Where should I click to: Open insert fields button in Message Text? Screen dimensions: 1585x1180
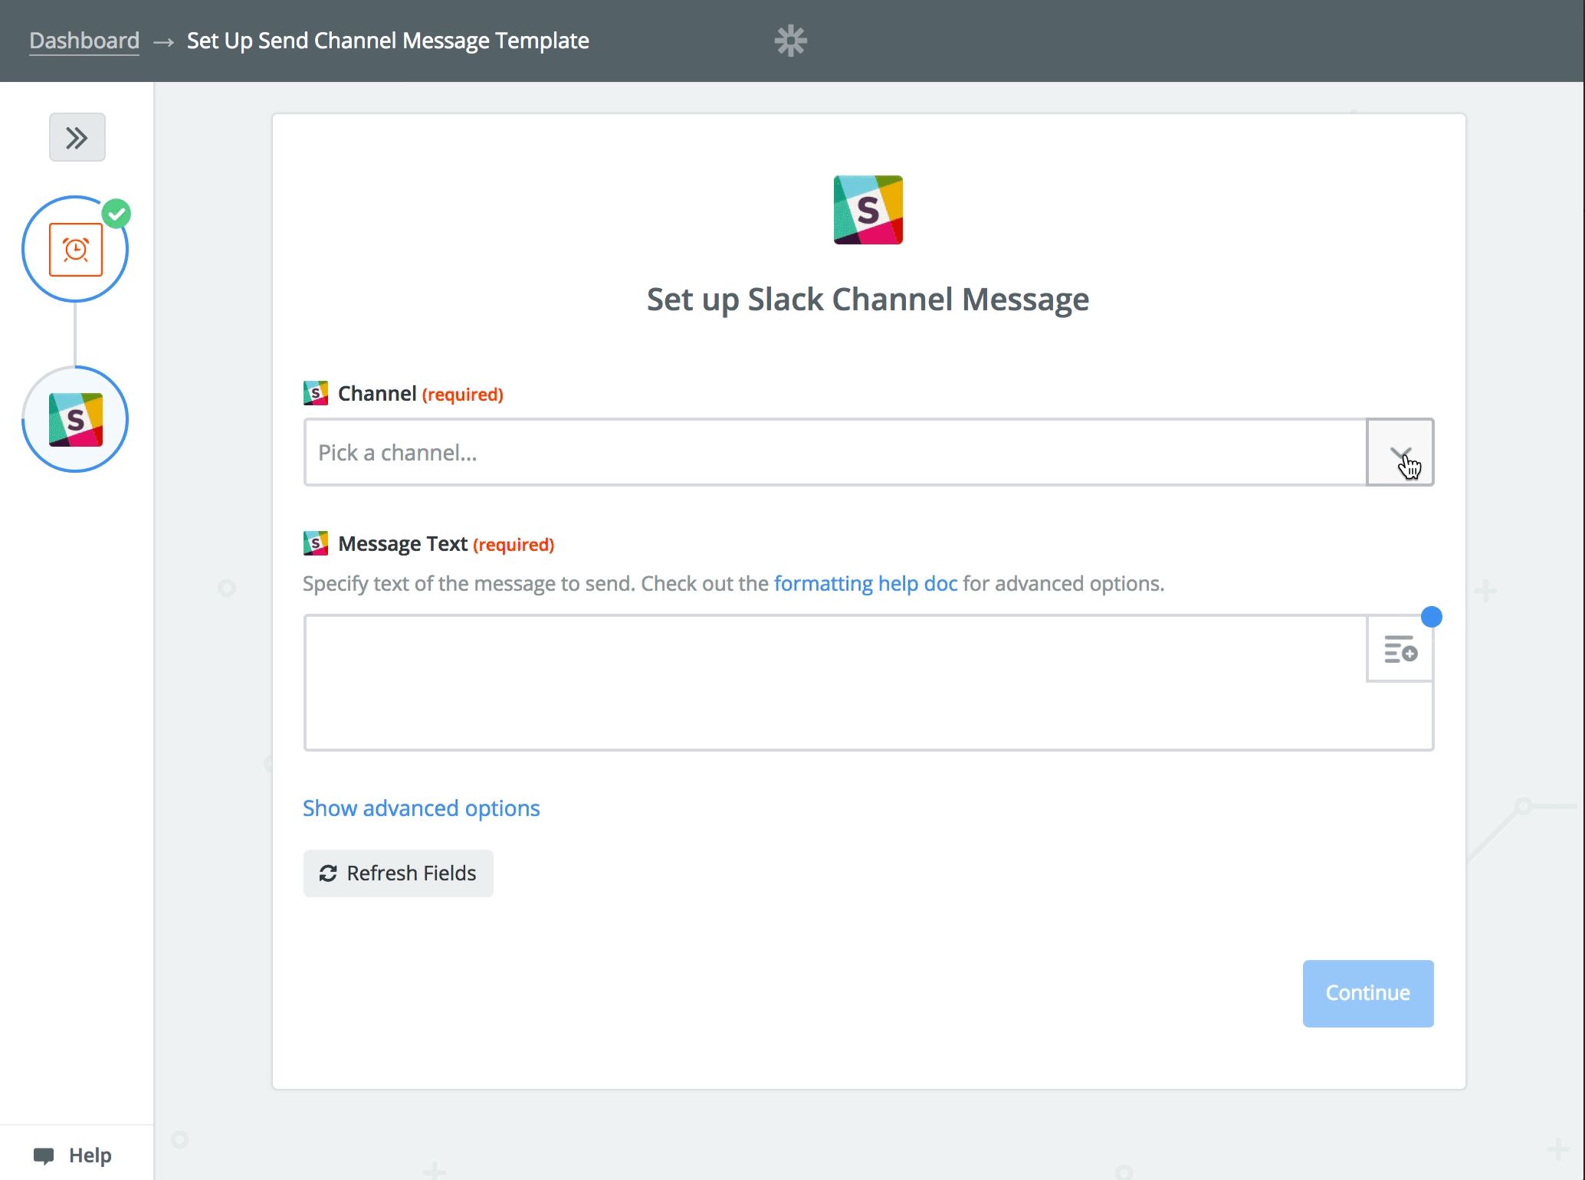click(1400, 649)
